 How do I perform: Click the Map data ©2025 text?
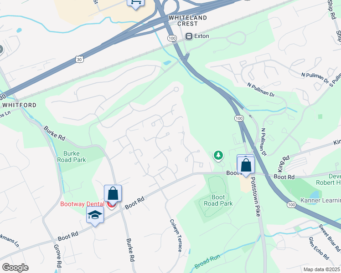[322, 269]
